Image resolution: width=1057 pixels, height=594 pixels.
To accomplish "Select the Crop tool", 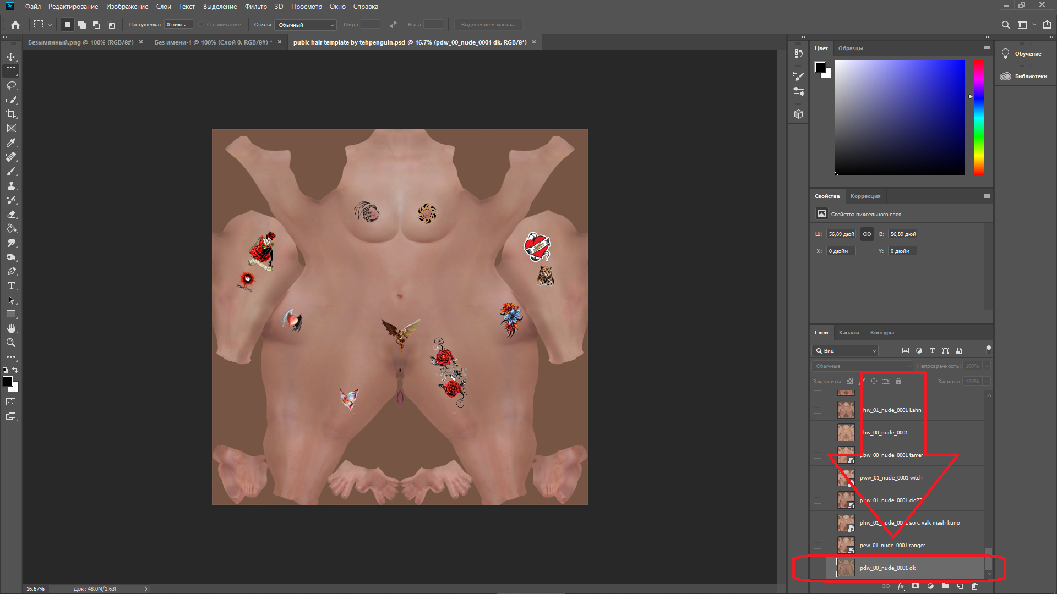I will click(11, 114).
